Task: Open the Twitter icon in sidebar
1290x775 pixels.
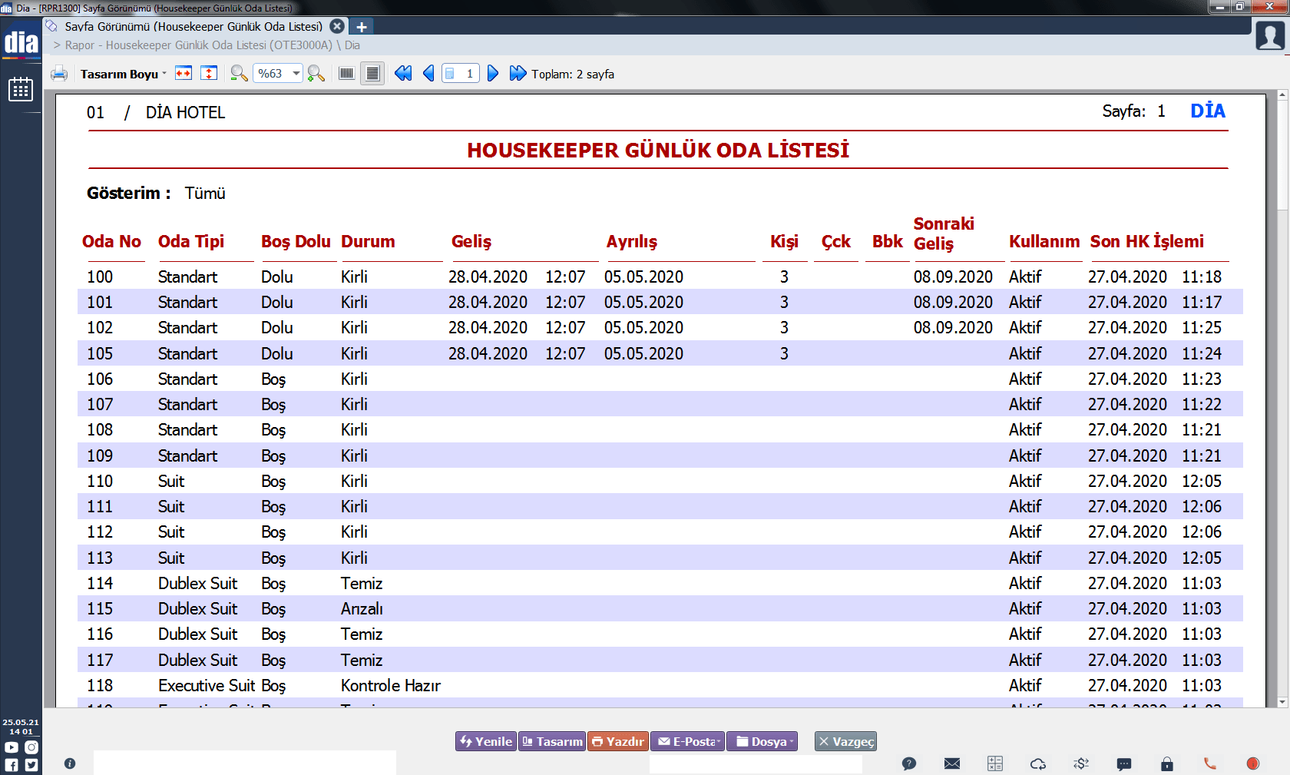Action: (31, 765)
